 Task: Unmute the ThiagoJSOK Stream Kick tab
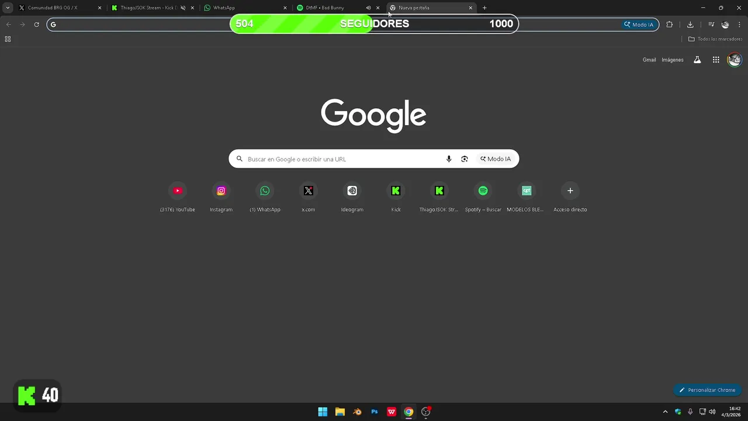tap(183, 8)
